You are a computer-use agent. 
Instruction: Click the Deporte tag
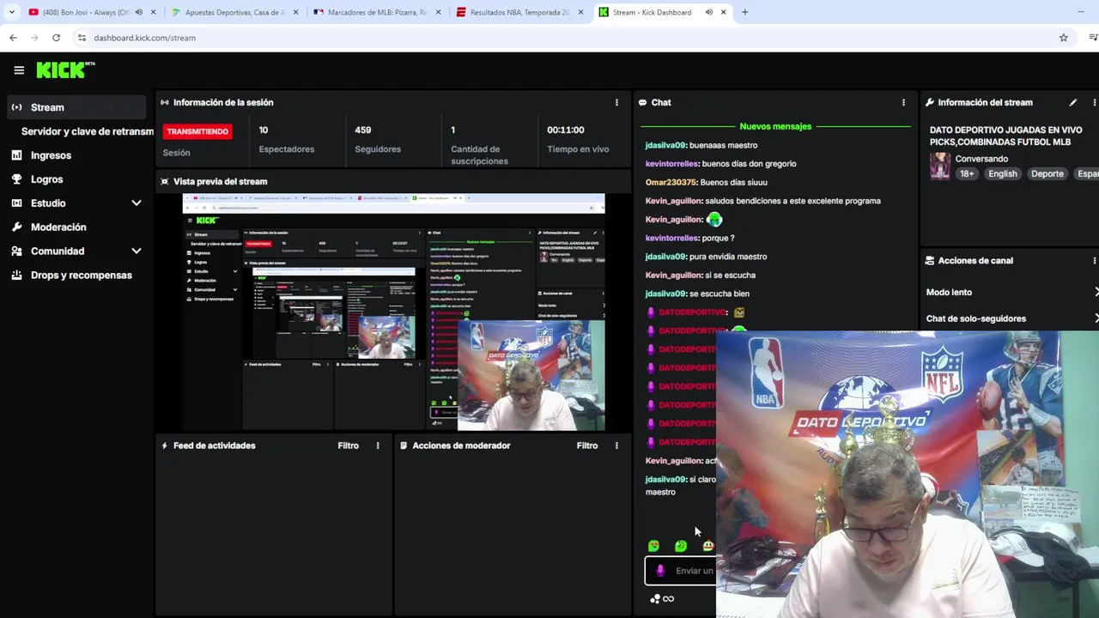[1047, 173]
